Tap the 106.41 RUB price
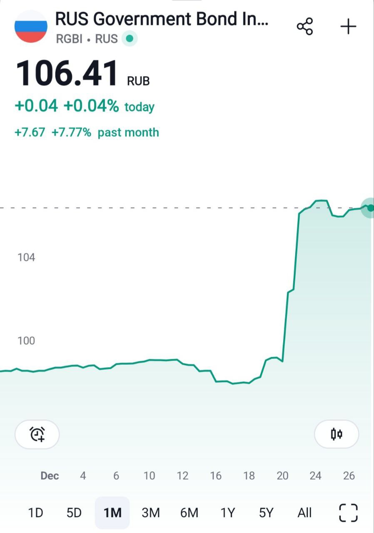The width and height of the screenshot is (374, 533). (x=82, y=74)
